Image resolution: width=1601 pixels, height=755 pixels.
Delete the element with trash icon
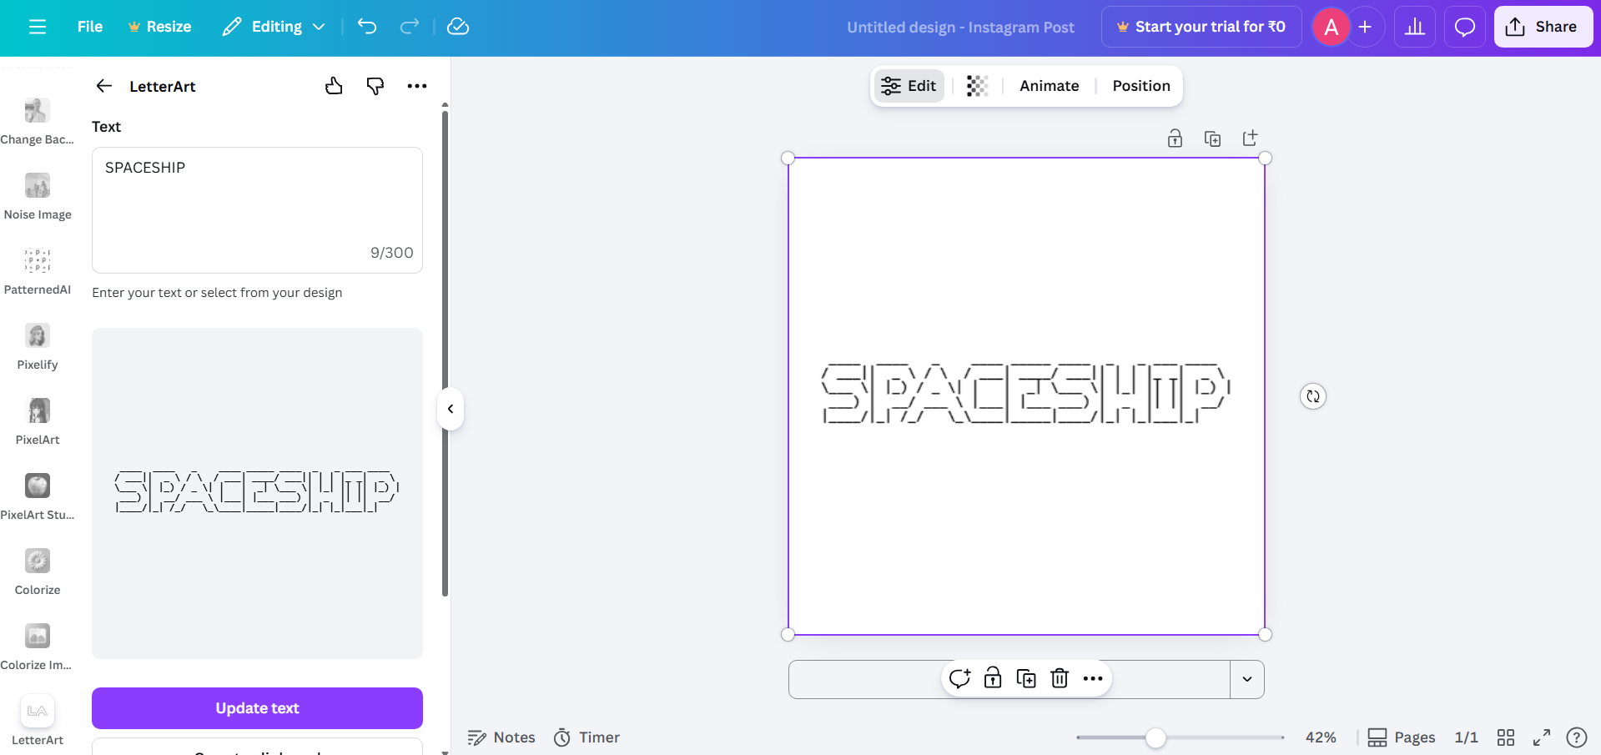[1060, 678]
